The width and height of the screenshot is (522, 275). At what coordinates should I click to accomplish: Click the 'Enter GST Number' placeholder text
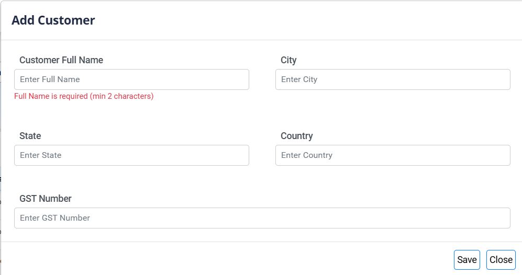click(55, 218)
